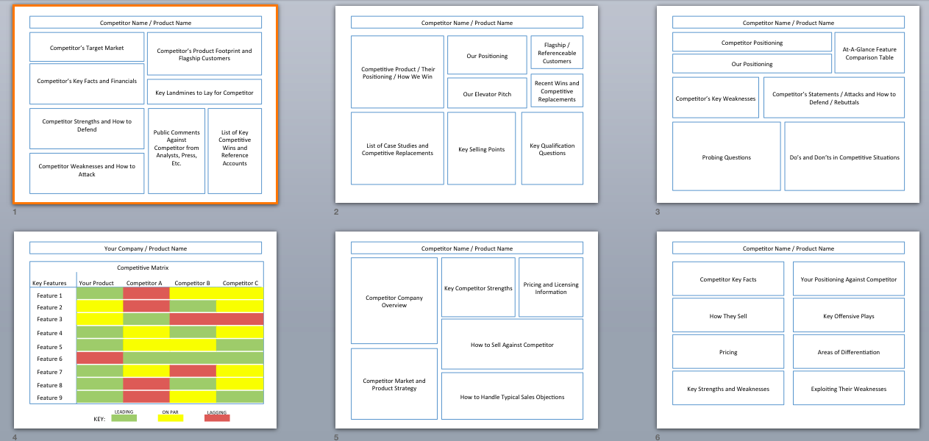Click "Pricing and Licensing Information" box
This screenshot has width=929, height=441.
551,287
